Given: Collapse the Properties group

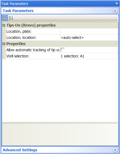Looking at the screenshot, I should 4,44.
